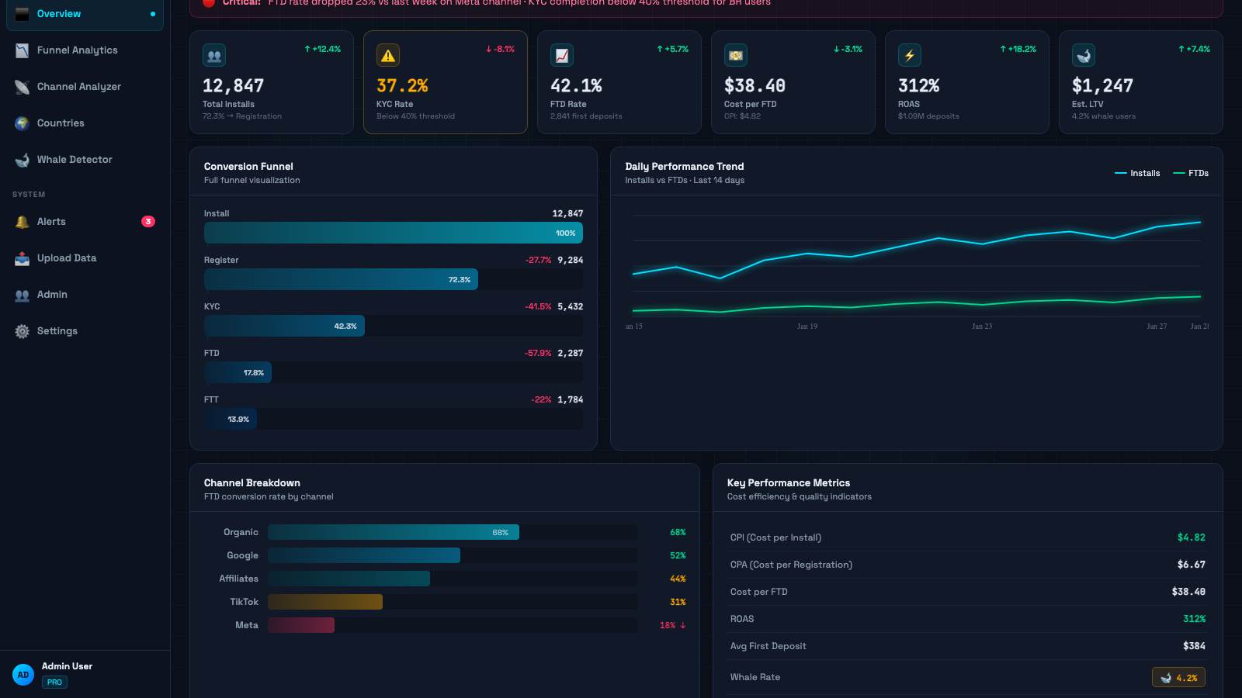Viewport: 1242px width, 698px height.
Task: Click the whale icon on Est. LTV card
Action: click(1084, 54)
